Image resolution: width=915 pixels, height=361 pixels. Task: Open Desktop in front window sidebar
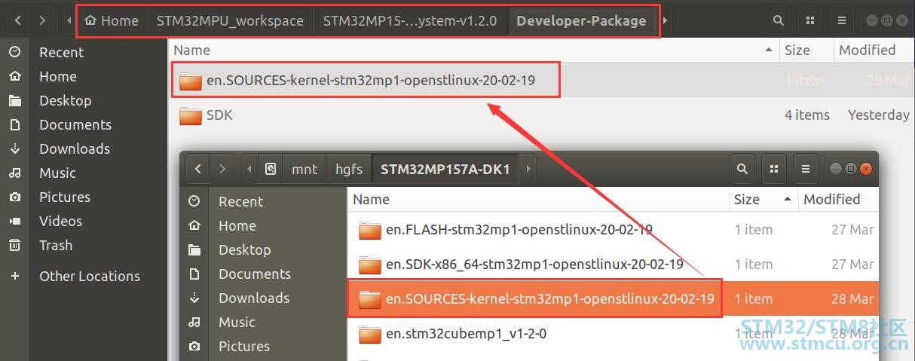tap(263, 249)
